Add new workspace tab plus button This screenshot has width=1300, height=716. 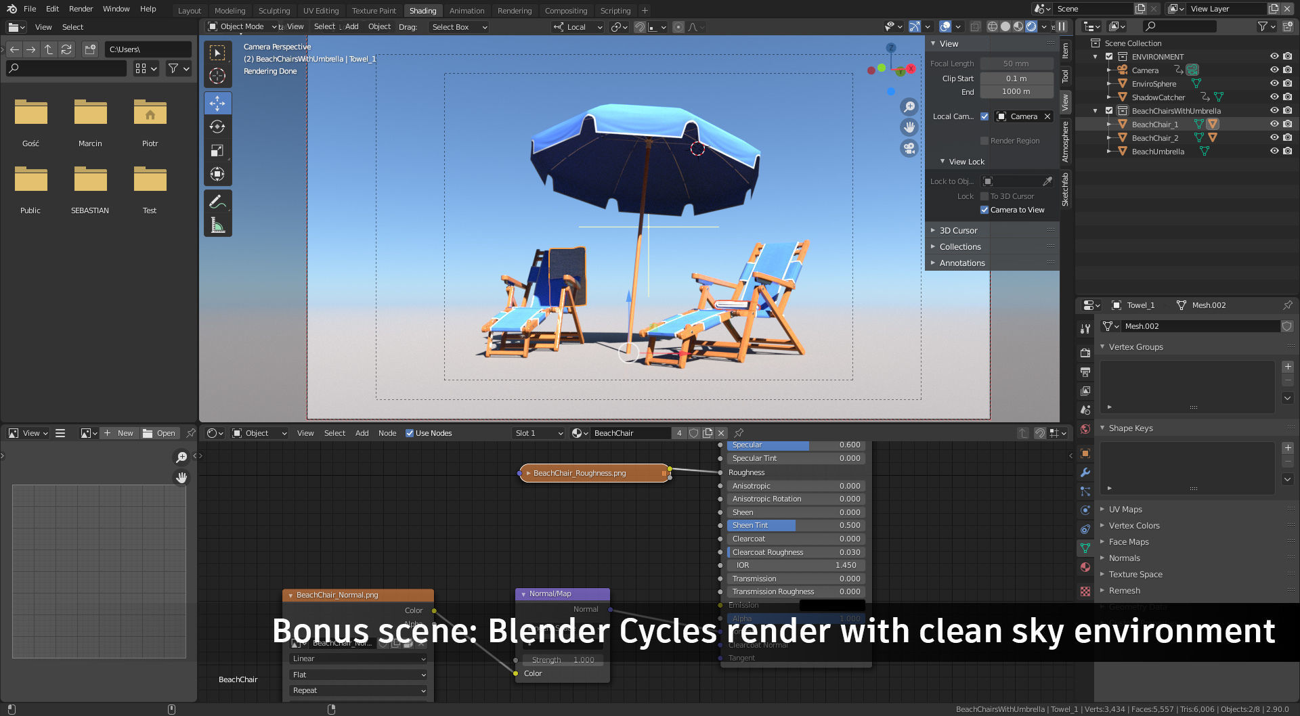click(x=645, y=10)
